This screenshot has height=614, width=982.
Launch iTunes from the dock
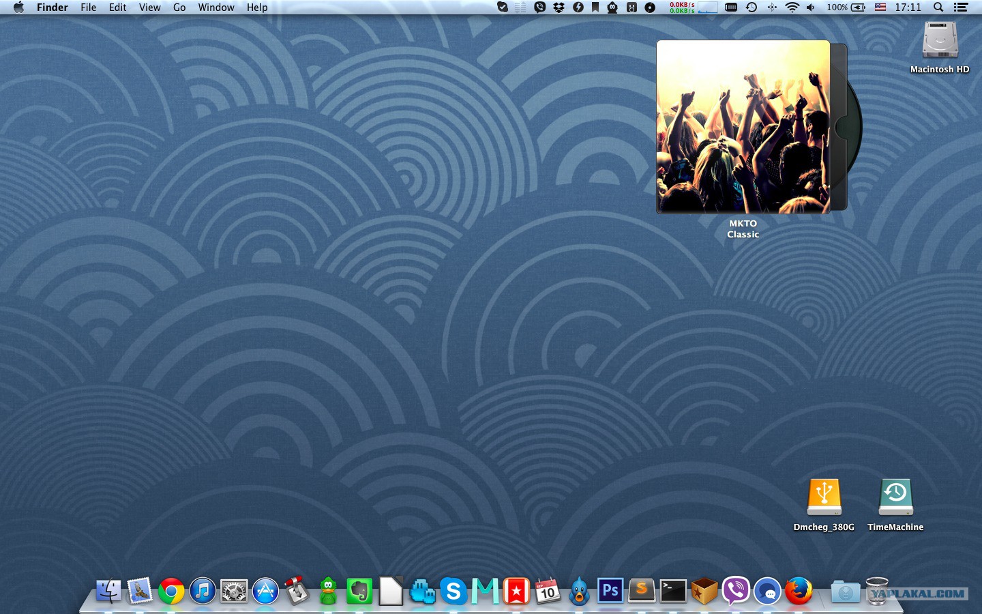(203, 591)
